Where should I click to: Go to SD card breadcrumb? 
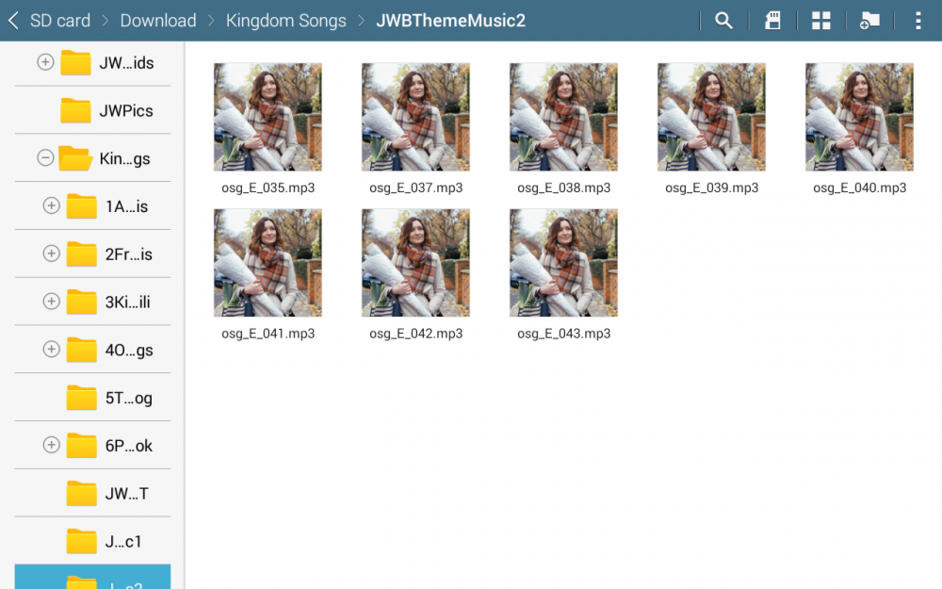pos(60,21)
